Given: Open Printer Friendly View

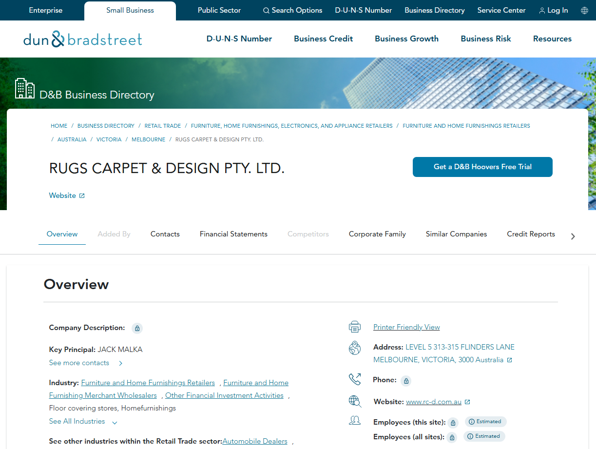Looking at the screenshot, I should point(406,327).
